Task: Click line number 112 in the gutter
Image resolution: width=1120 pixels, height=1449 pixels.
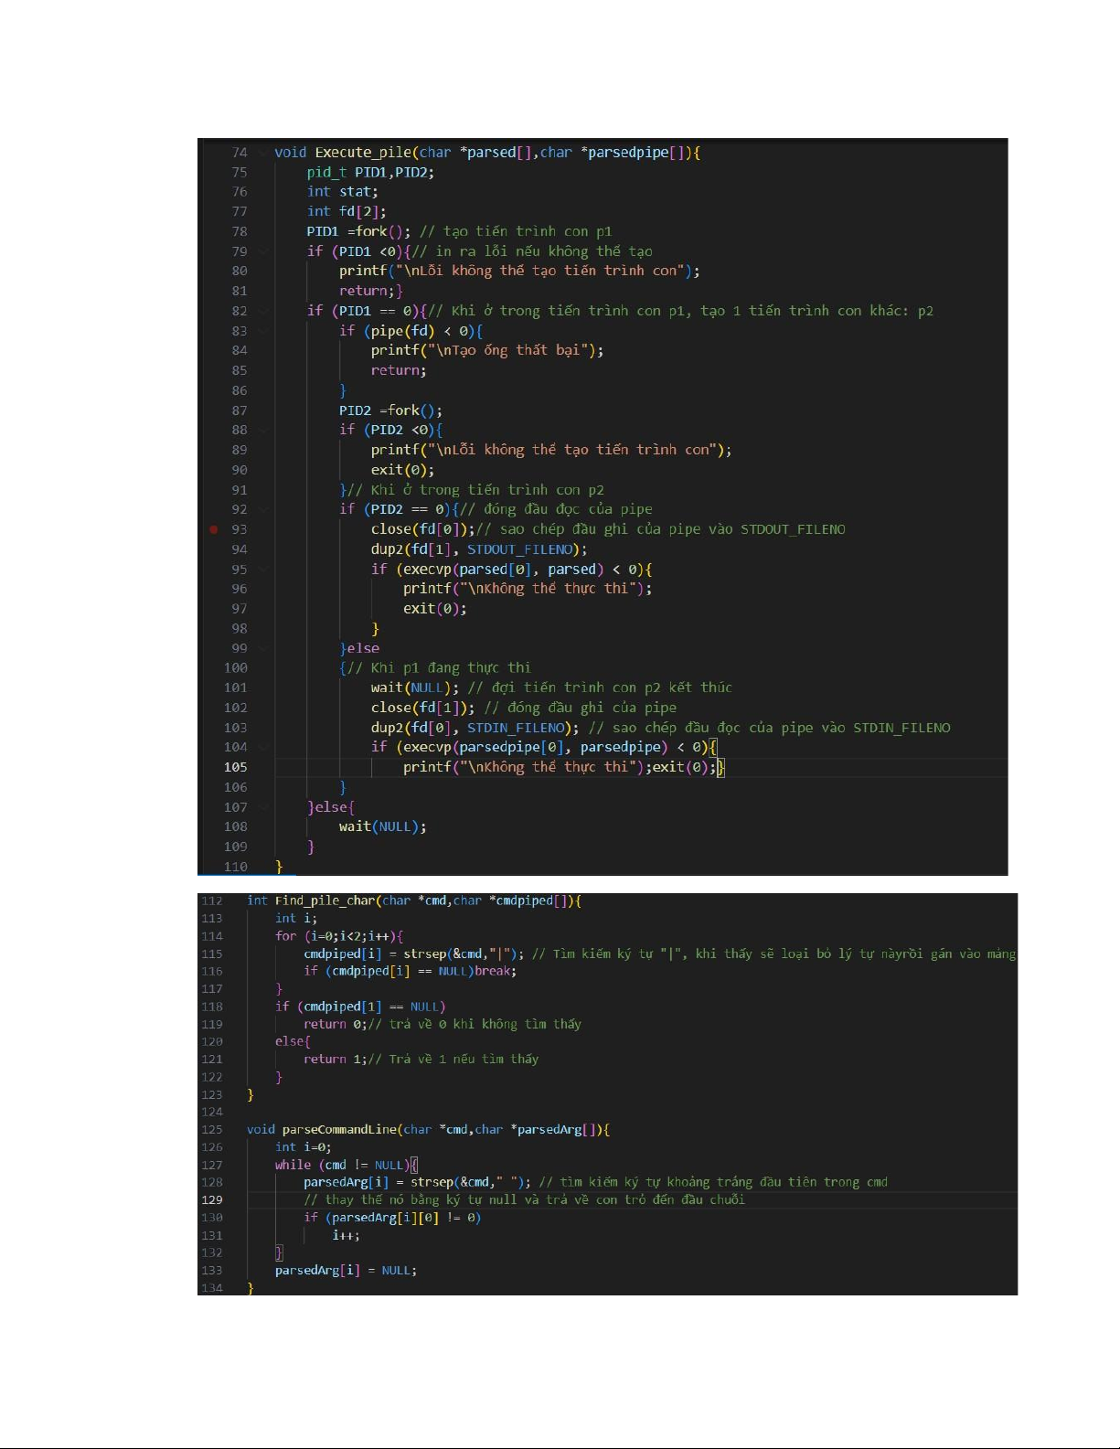Action: pyautogui.click(x=212, y=900)
